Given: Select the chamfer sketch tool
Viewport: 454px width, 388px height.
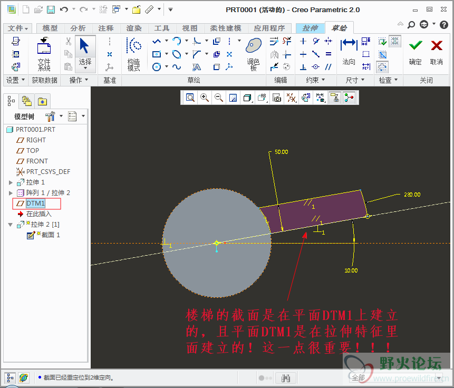Looking at the screenshot, I should click(197, 54).
